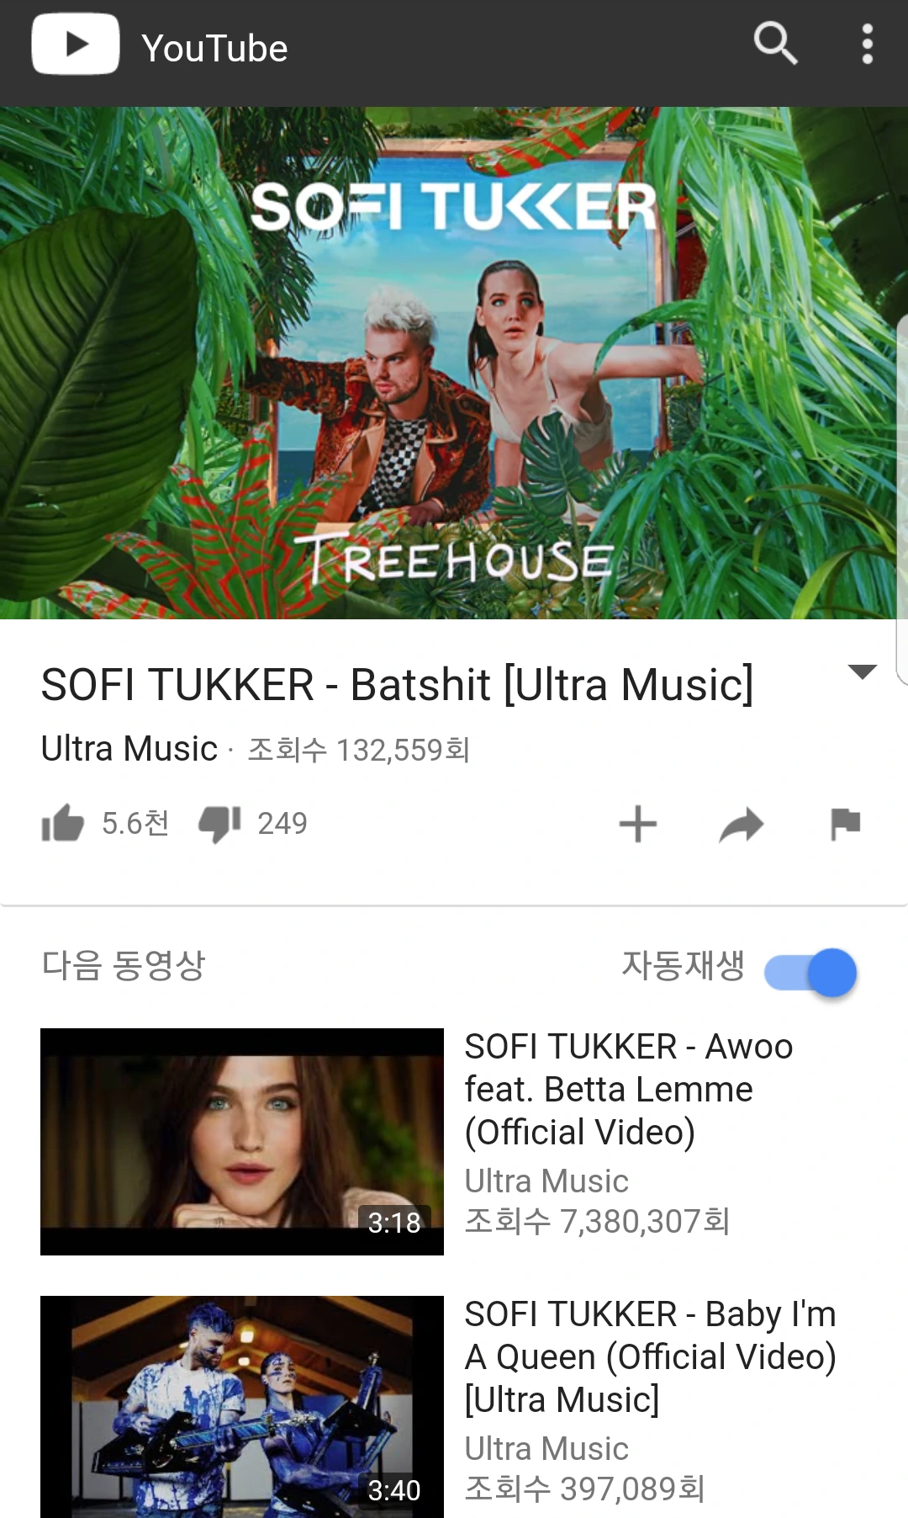Tap the YouTube header text
The width and height of the screenshot is (908, 1518).
214,48
